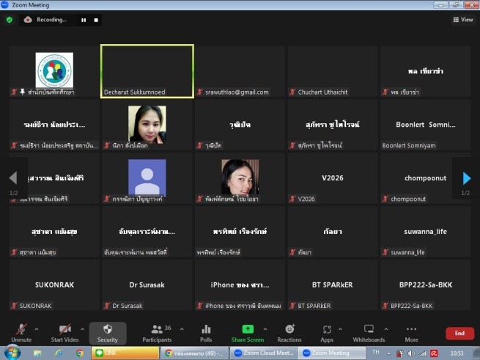The image size is (480, 360).
Task: Open Whiteboards from the toolbar
Action: pyautogui.click(x=369, y=330)
